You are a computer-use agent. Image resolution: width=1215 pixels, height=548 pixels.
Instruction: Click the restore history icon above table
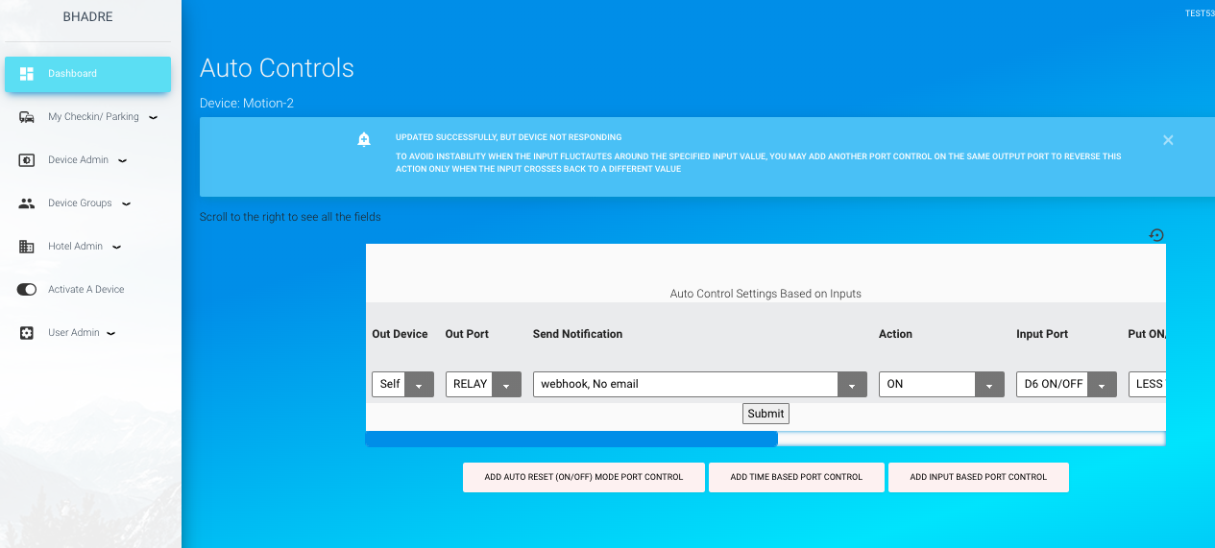(1156, 235)
